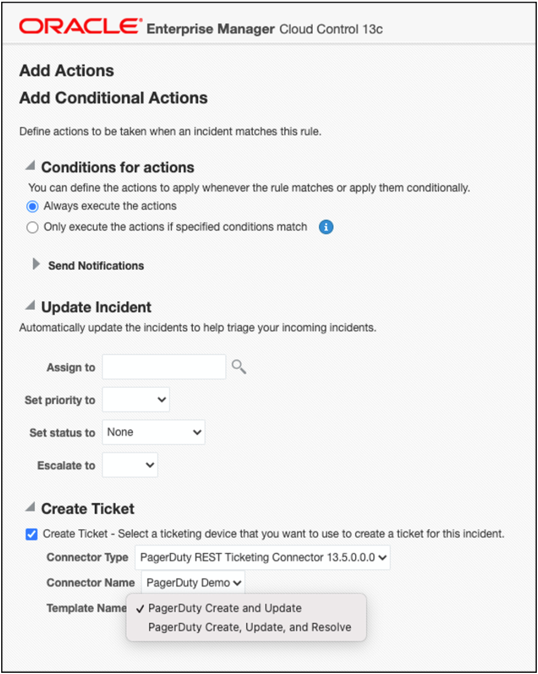The width and height of the screenshot is (538, 674).
Task: Click the Oracle logo
Action: click(80, 26)
